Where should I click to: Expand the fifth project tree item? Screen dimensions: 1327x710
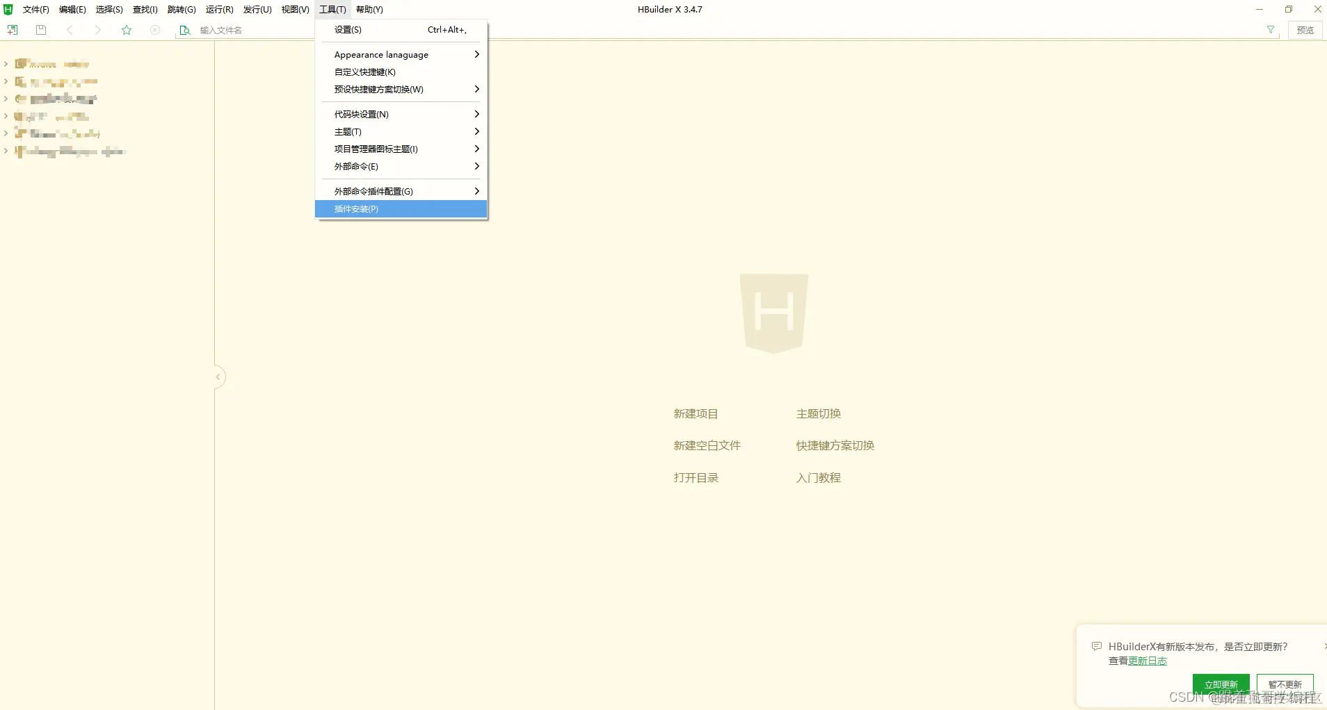pos(6,133)
